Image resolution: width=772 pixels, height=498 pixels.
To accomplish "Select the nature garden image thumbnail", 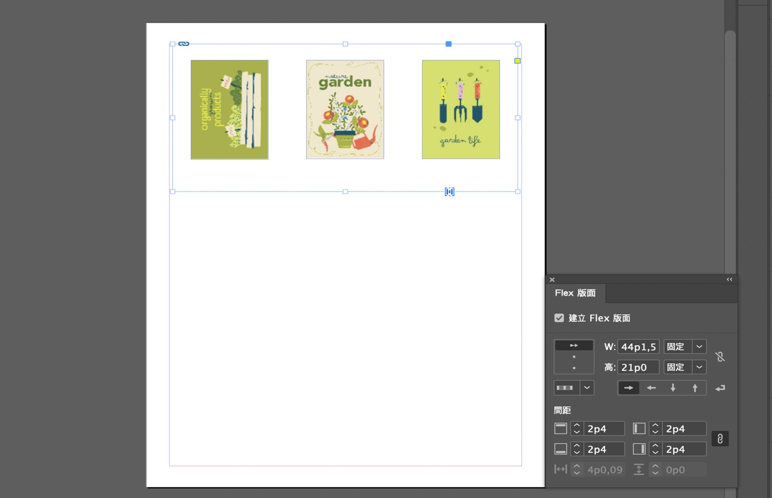I will (x=345, y=109).
